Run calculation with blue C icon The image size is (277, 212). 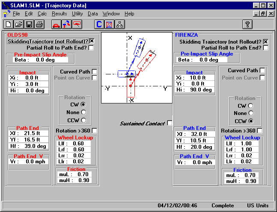click(99, 24)
